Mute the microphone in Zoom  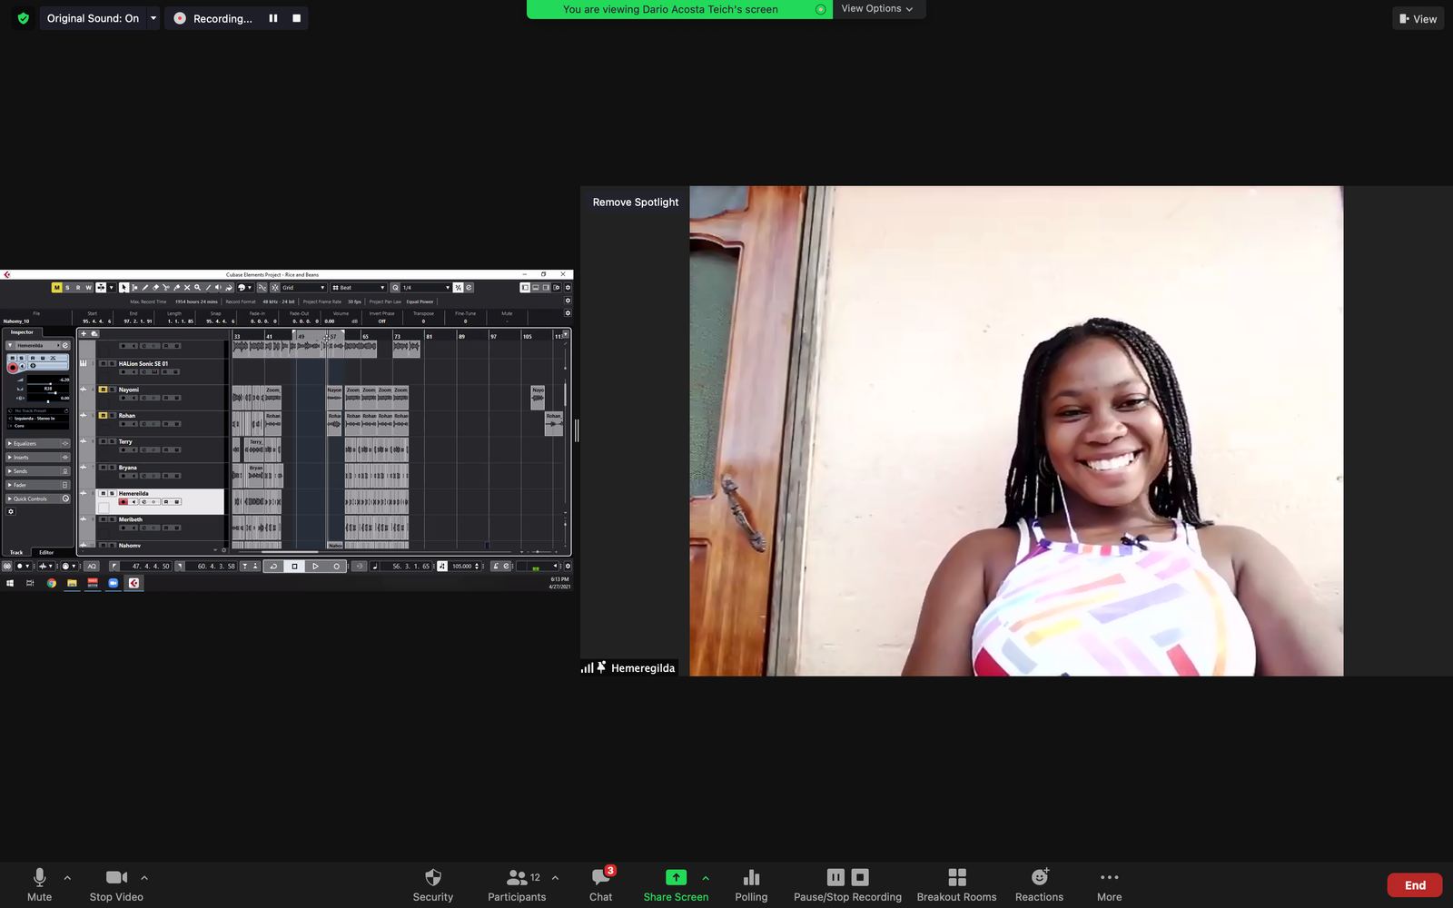point(39,884)
